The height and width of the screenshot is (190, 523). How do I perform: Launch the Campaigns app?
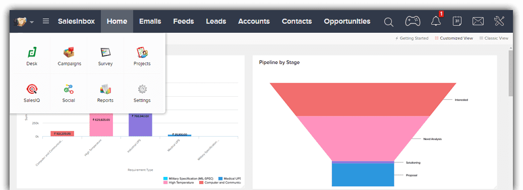(x=69, y=52)
